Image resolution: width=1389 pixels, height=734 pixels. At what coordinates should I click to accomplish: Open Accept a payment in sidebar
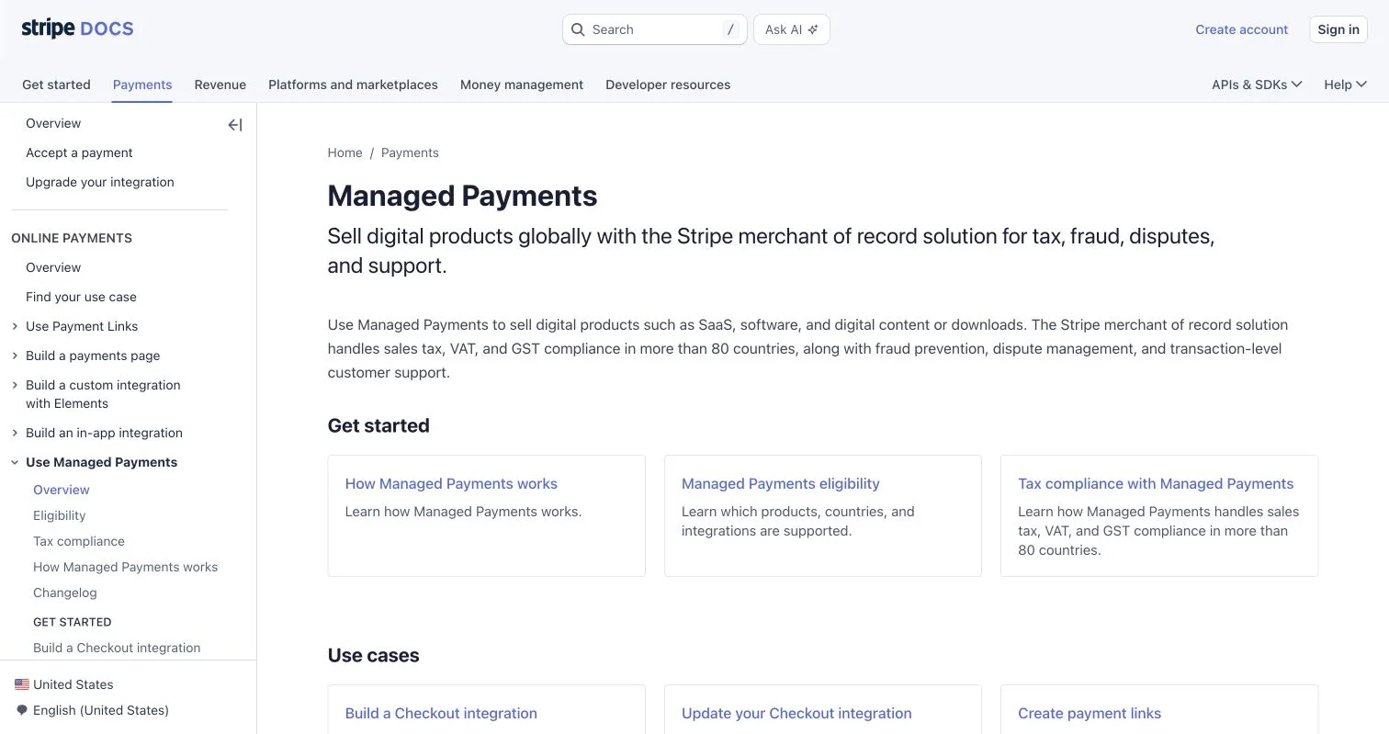79,152
